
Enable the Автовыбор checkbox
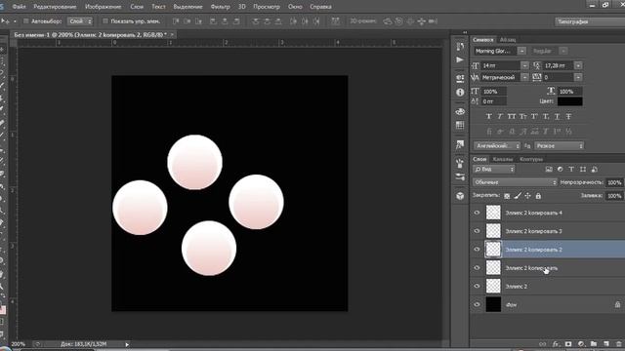coord(26,21)
